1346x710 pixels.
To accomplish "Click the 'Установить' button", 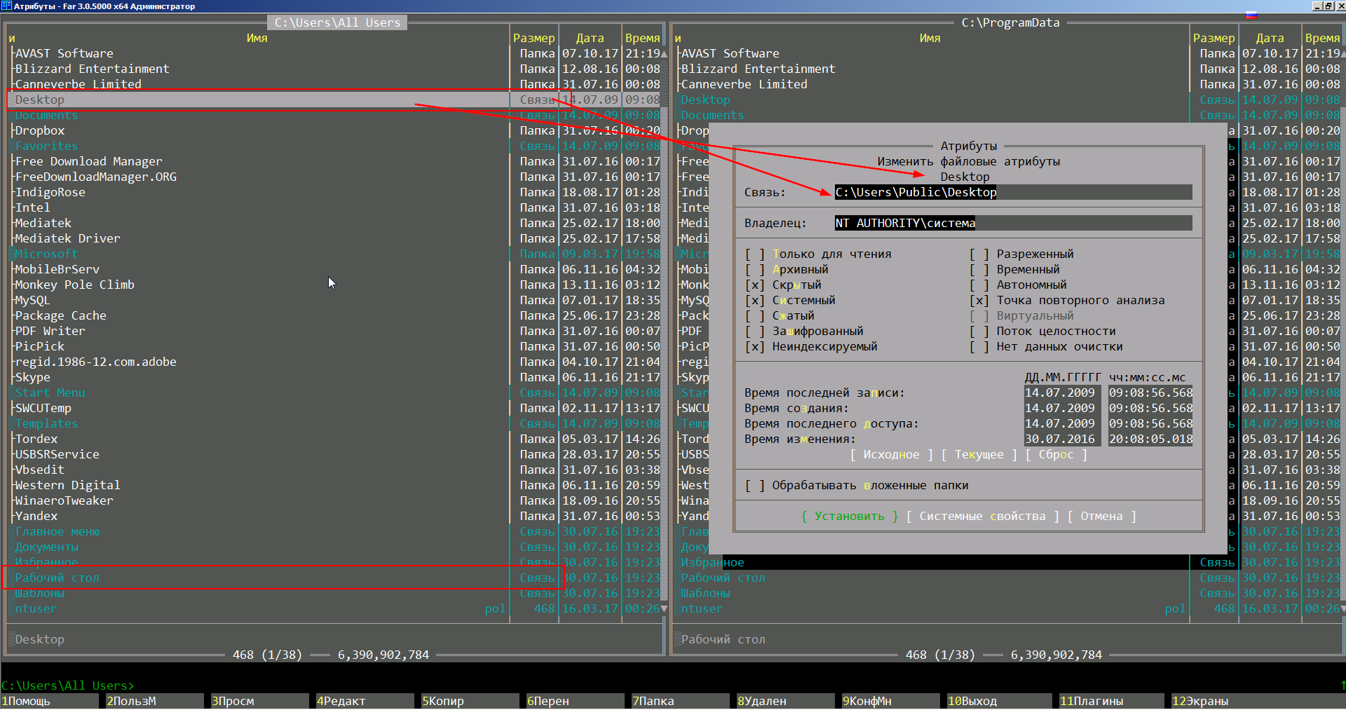I will click(x=850, y=516).
